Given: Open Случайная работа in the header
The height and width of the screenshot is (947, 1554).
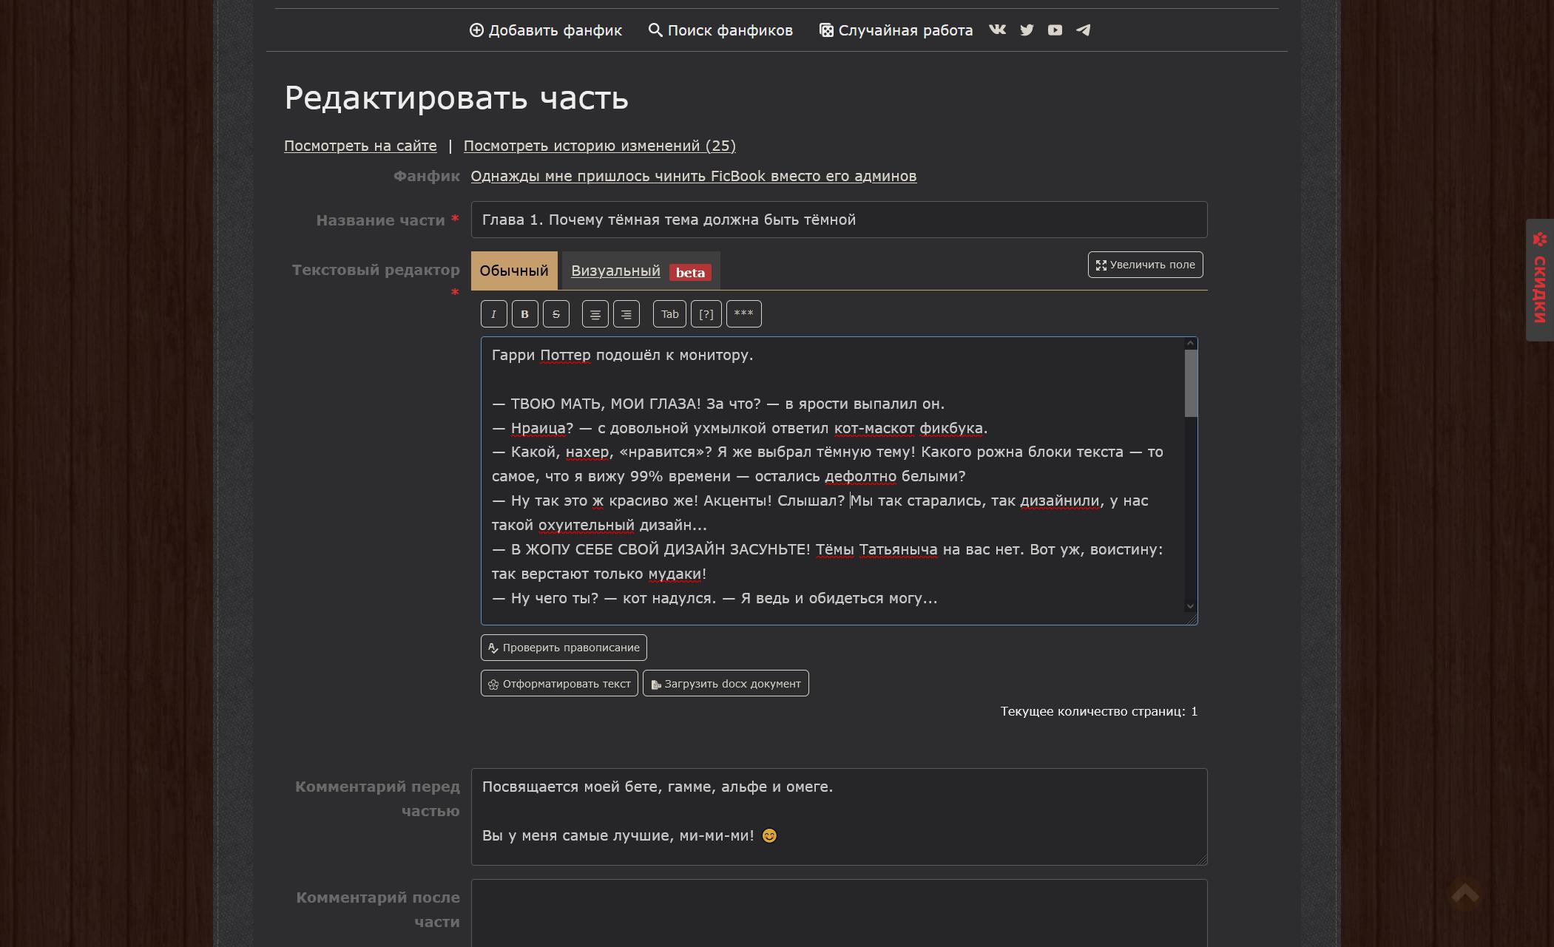Looking at the screenshot, I should (x=897, y=30).
